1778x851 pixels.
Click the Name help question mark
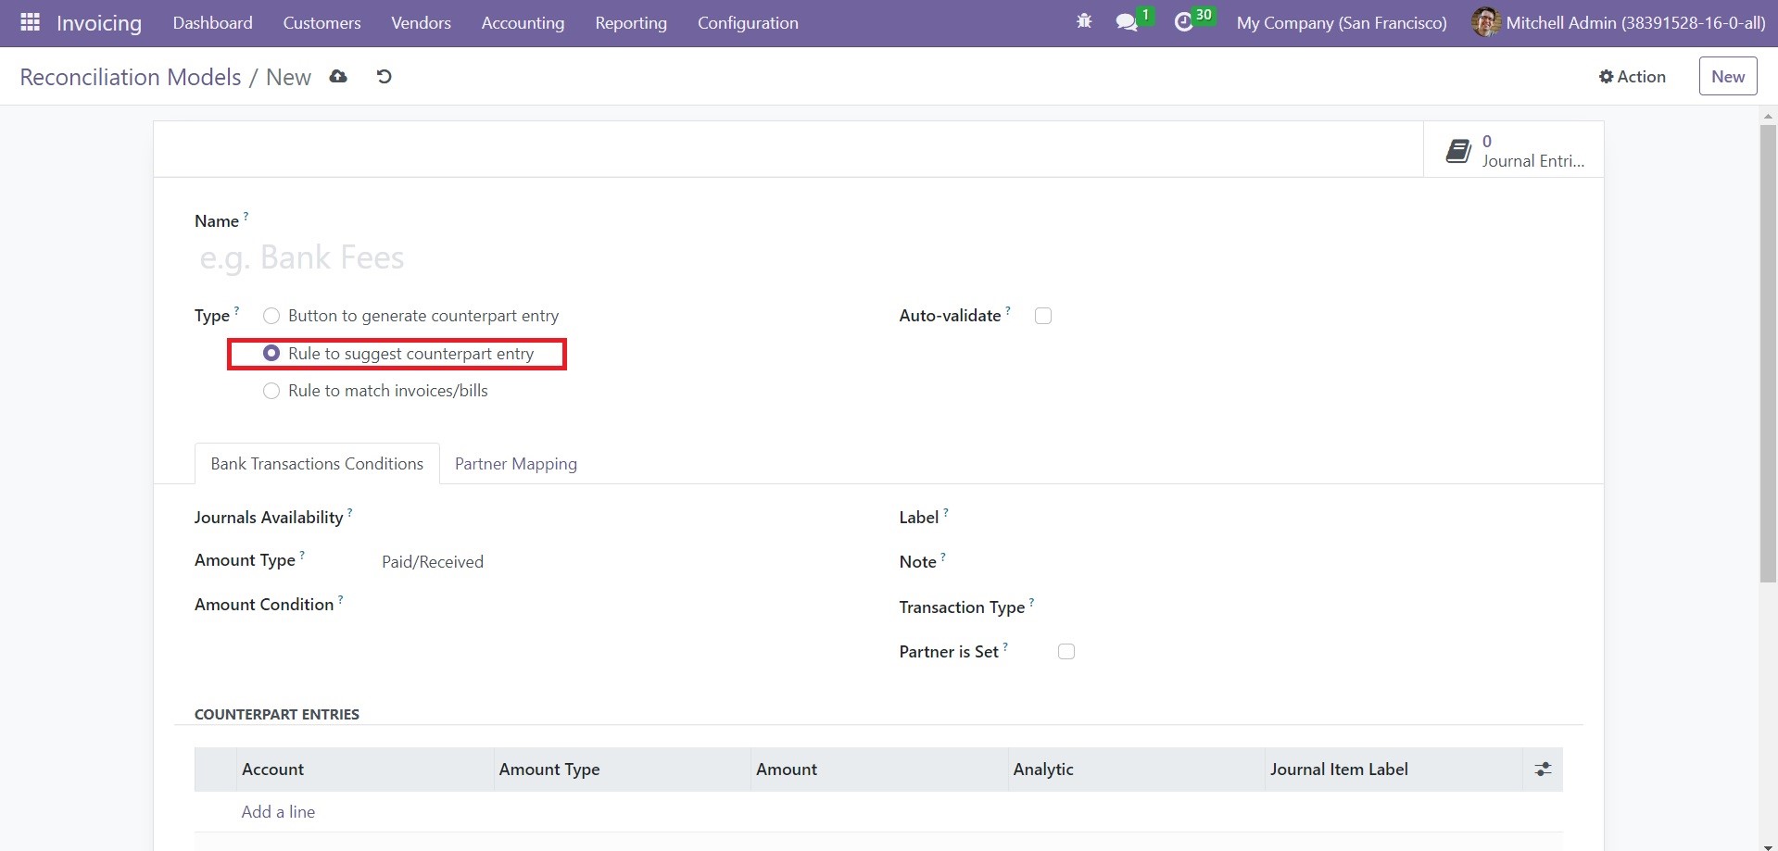(x=246, y=216)
